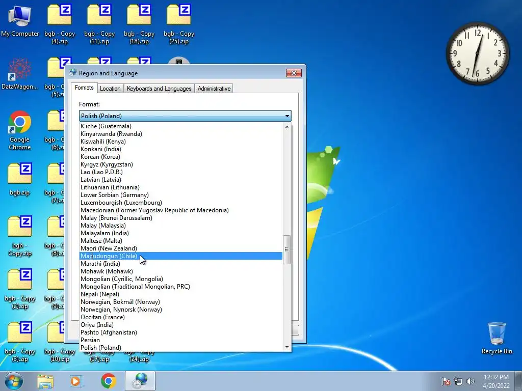Close the Region and Language dialog
The width and height of the screenshot is (522, 391).
point(294,73)
